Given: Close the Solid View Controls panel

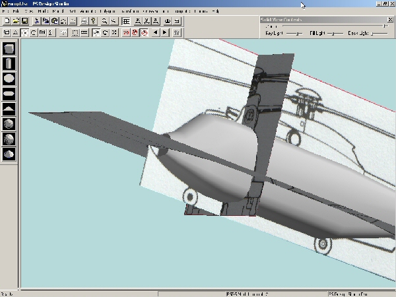Looking at the screenshot, I should click(389, 20).
